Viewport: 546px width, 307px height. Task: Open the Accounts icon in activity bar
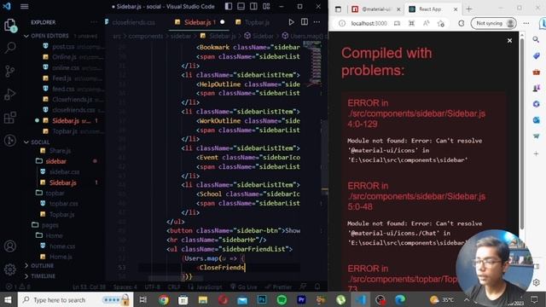point(9,246)
